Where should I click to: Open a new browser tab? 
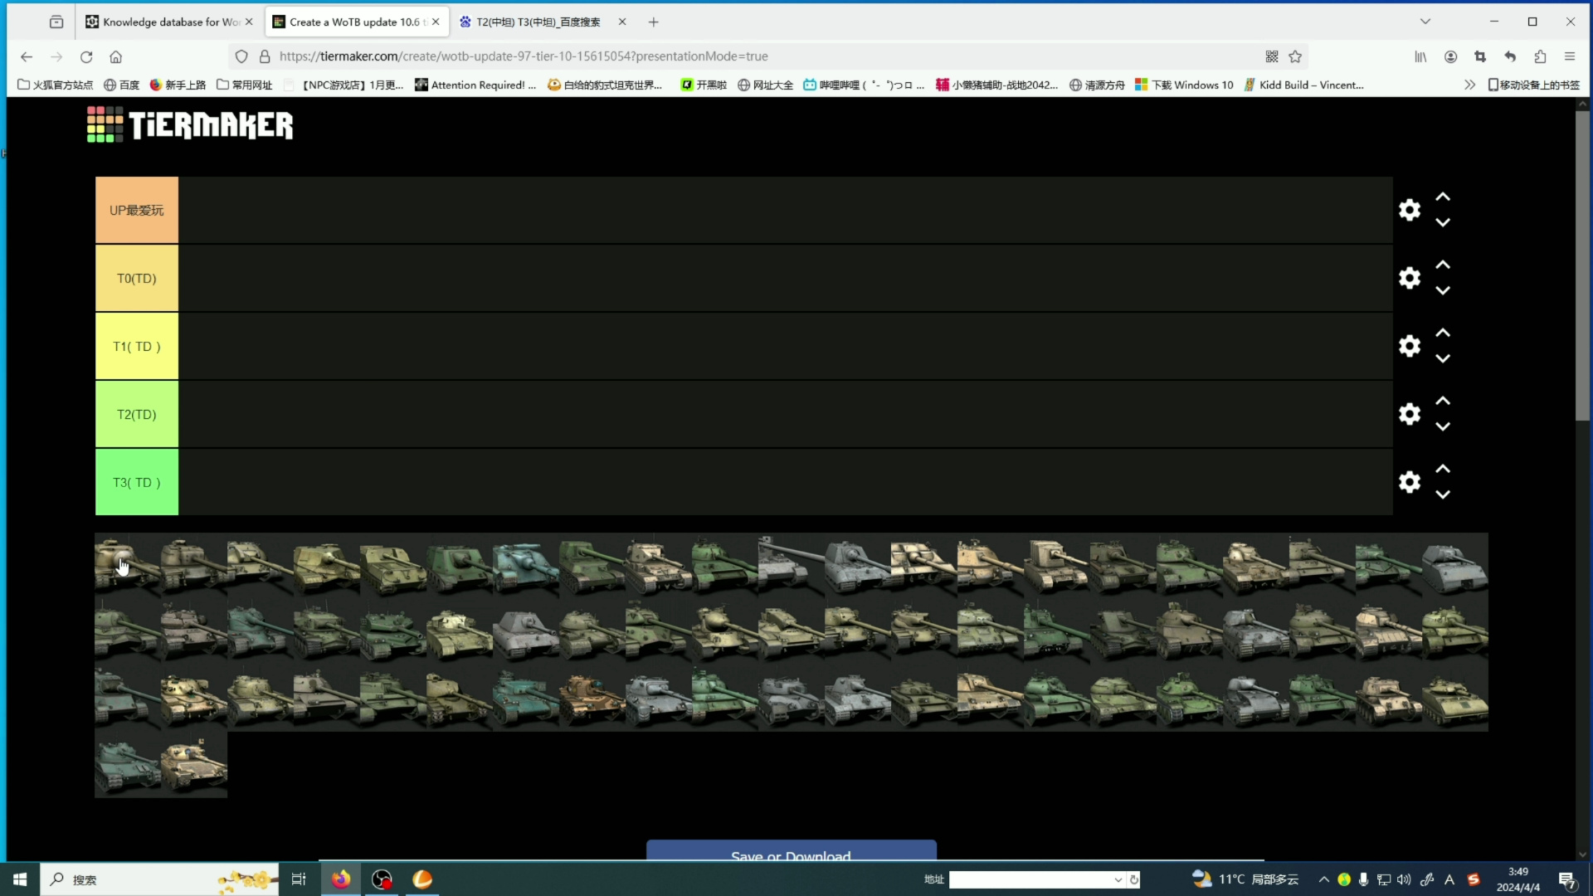click(x=654, y=22)
